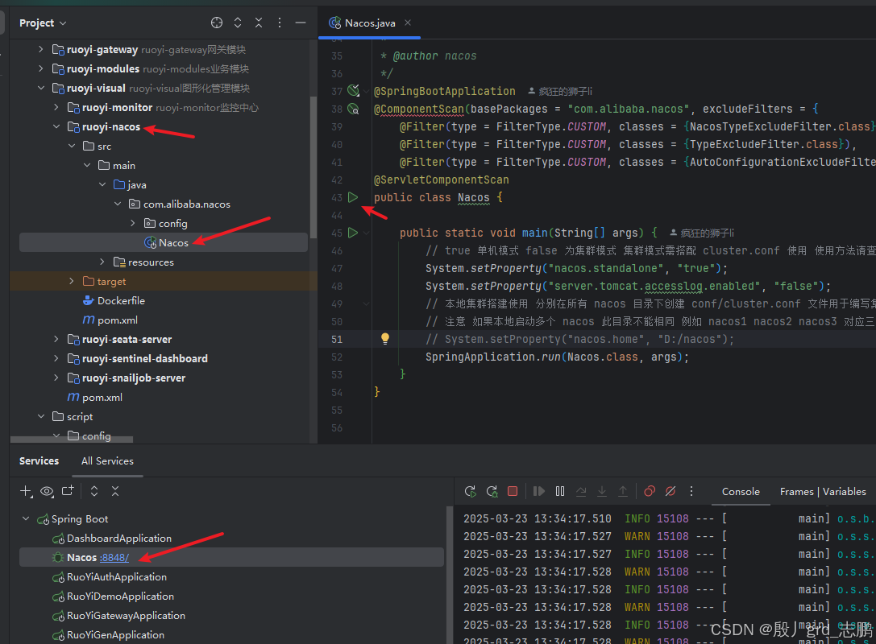Screen dimensions: 876x644
Task: Select opened file locate target icon
Action: point(217,23)
